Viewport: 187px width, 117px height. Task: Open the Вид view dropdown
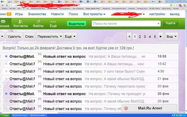171,37
